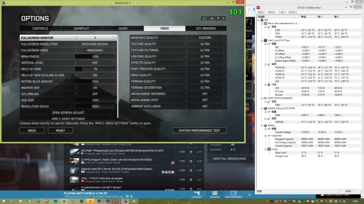Collapse the NVIDIA GeForce GTX 870M node
Viewport: 364px width, 204px height.
pos(262,108)
